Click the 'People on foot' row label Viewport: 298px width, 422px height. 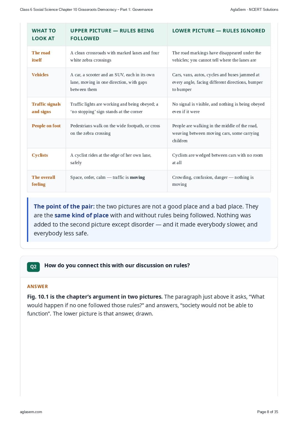[46, 126]
